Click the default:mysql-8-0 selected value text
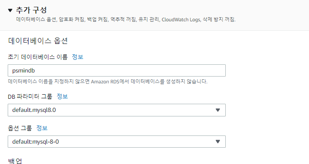The height and width of the screenshot is (164, 309). [35, 142]
